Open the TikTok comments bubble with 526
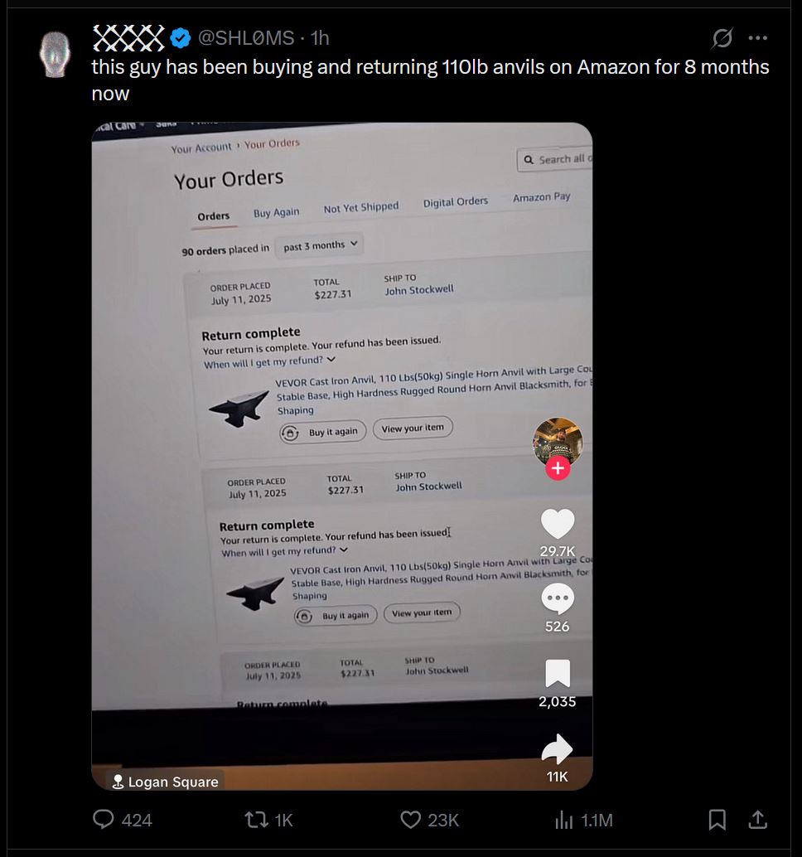Image resolution: width=802 pixels, height=857 pixels. point(558,598)
